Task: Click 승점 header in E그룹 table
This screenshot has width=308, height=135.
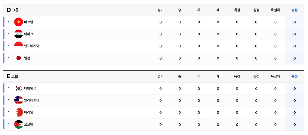Action: 294,76
